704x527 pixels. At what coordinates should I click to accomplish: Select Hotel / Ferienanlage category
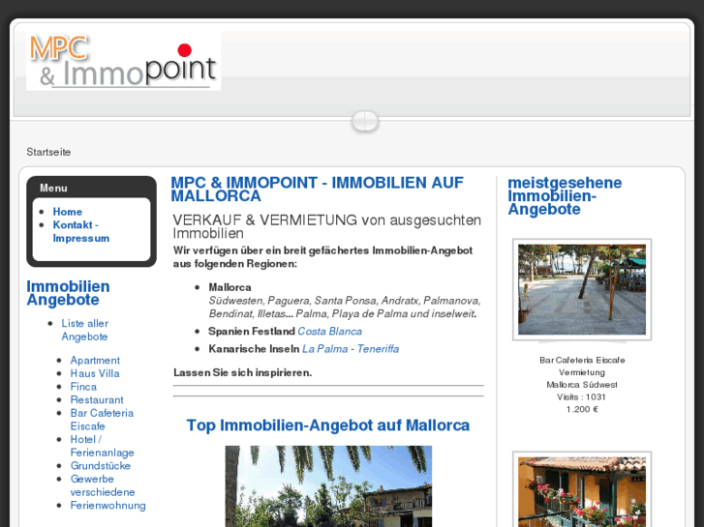click(x=103, y=446)
